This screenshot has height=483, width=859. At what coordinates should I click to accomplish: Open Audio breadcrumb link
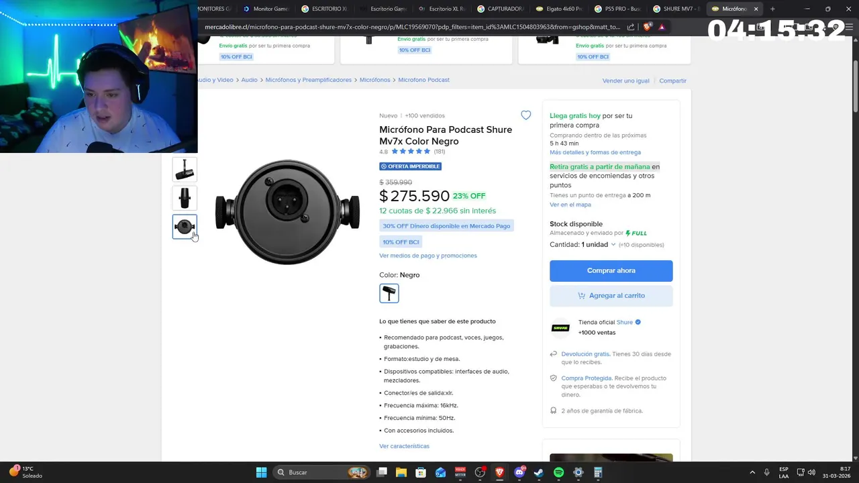tap(249, 80)
